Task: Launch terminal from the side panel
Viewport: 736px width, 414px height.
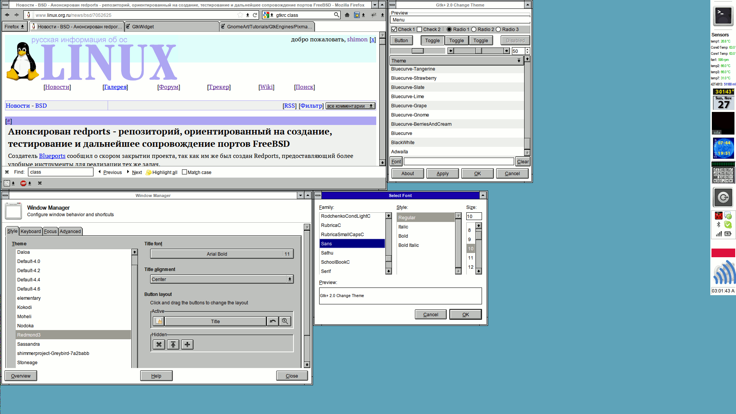Action: click(x=723, y=16)
